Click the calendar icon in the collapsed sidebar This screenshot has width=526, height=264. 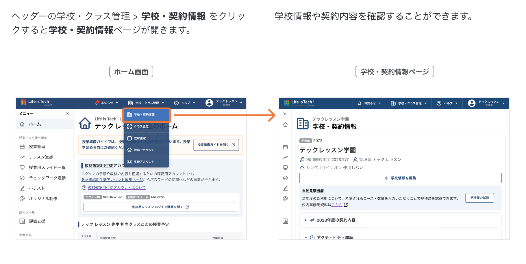click(x=285, y=147)
